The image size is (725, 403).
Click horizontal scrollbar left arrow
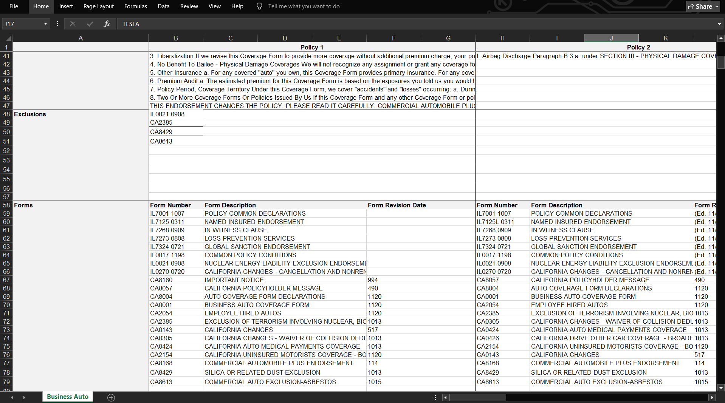click(x=446, y=397)
